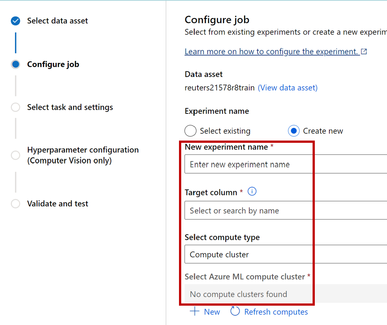This screenshot has height=325, width=387.
Task: Click the plus icon next to New
Action: click(195, 311)
